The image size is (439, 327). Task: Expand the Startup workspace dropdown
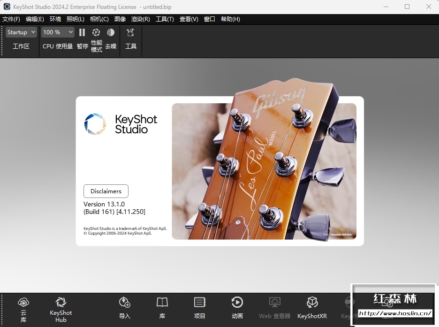coord(21,32)
